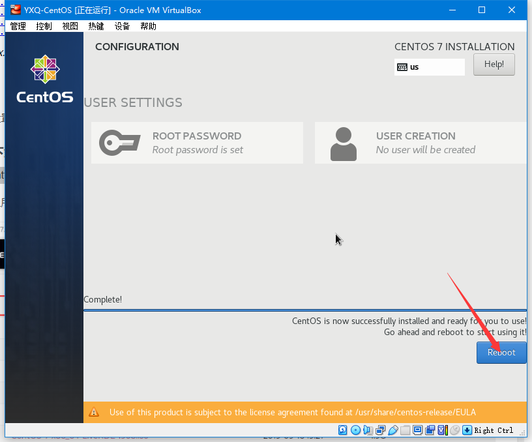Screen dimensions: 532x442
Task: Click the Help! button
Action: 494,64
